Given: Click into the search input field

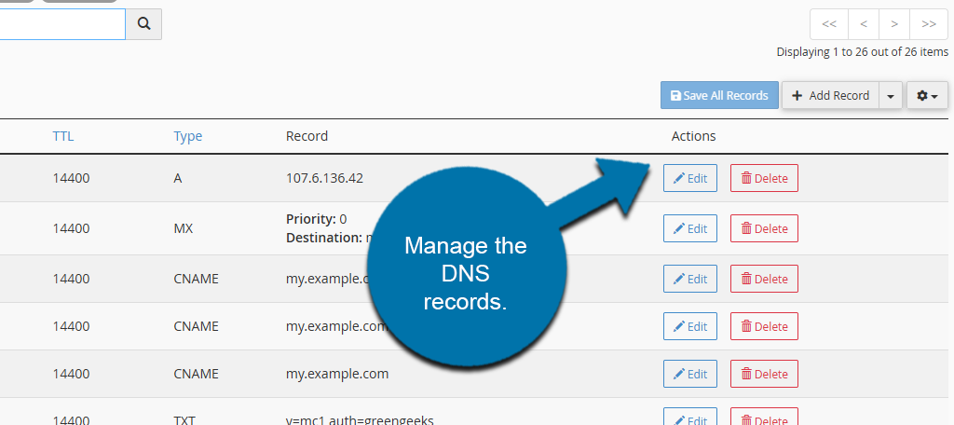Looking at the screenshot, I should click(x=62, y=23).
